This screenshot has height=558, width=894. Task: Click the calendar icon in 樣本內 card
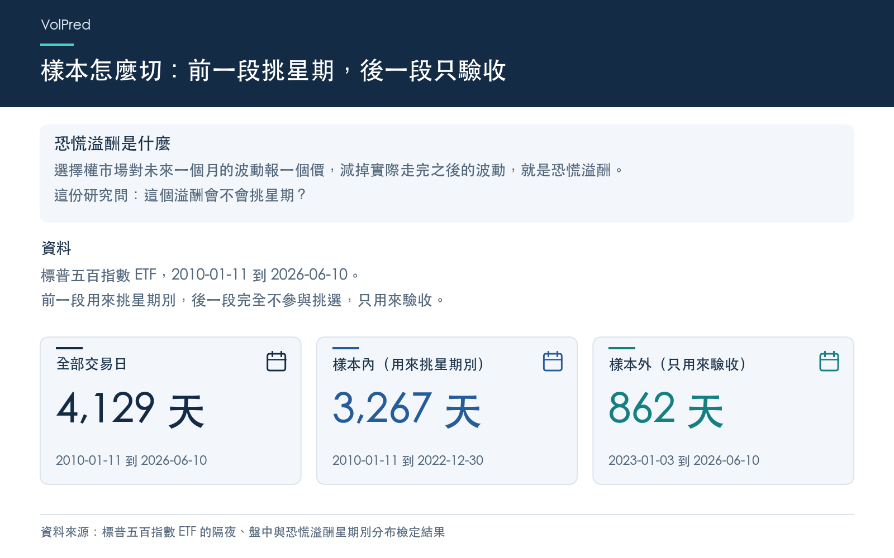(553, 361)
